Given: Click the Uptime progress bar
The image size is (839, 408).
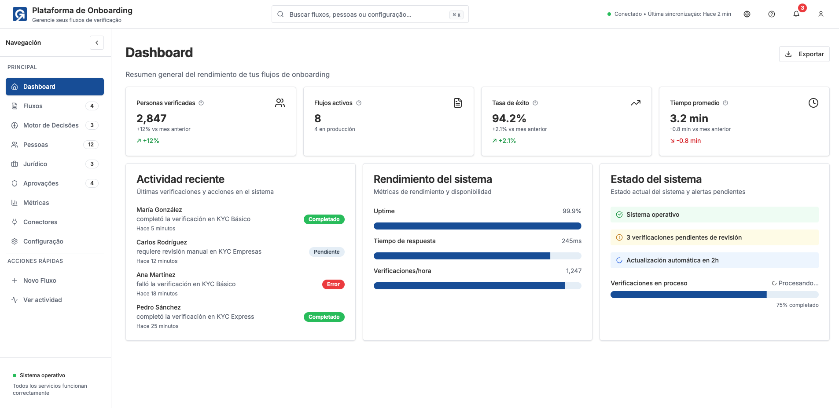Looking at the screenshot, I should tap(477, 226).
